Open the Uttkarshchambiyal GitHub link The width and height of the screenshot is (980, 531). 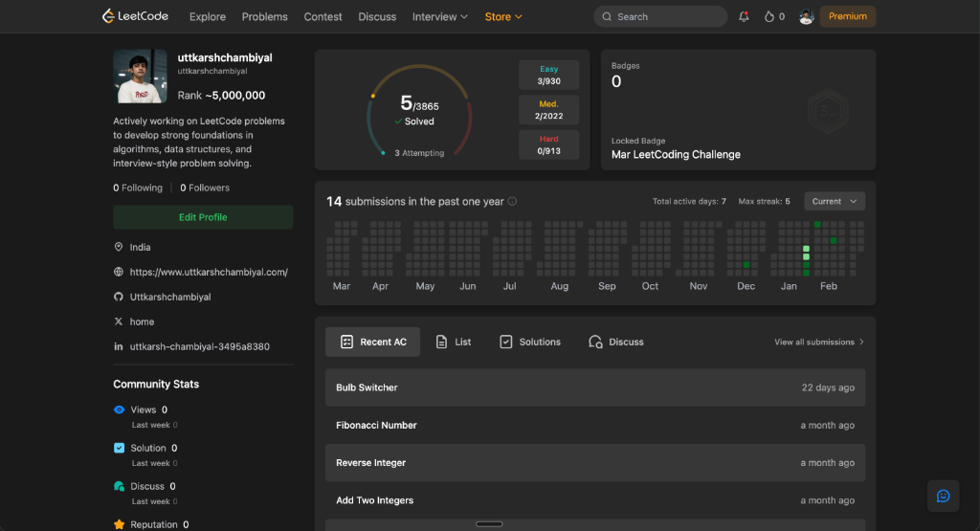pos(170,297)
